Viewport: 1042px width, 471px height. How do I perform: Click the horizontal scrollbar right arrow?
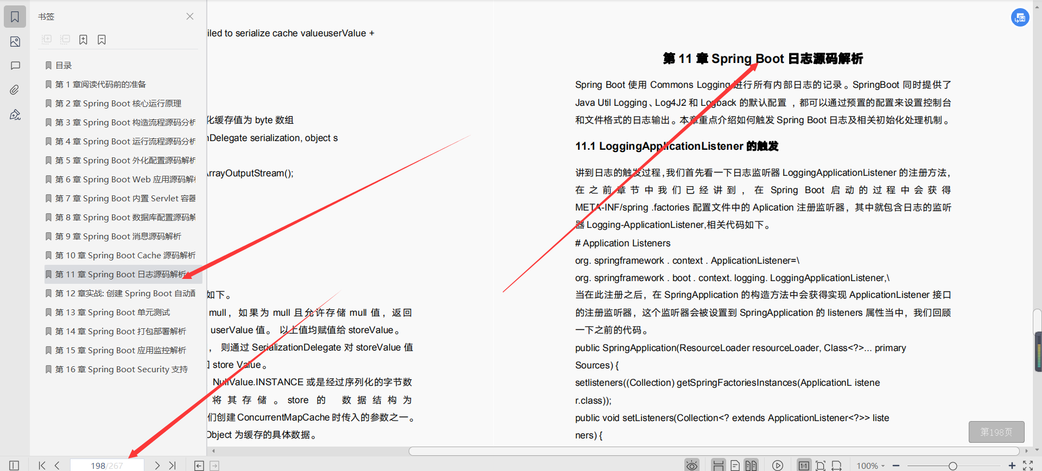(x=1026, y=451)
